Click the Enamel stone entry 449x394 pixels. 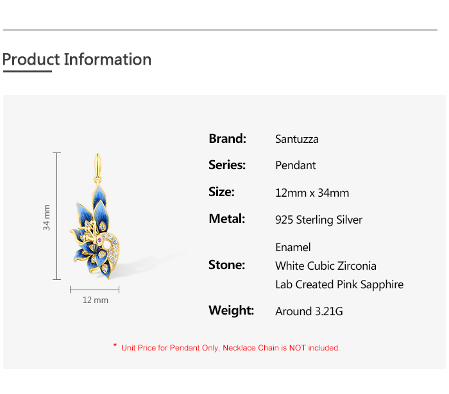tap(292, 247)
